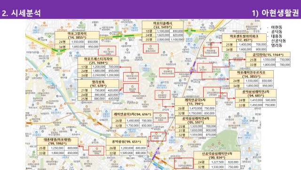Click the '1,470,000' cell in 래미안공덕5차

[x=196, y=108]
